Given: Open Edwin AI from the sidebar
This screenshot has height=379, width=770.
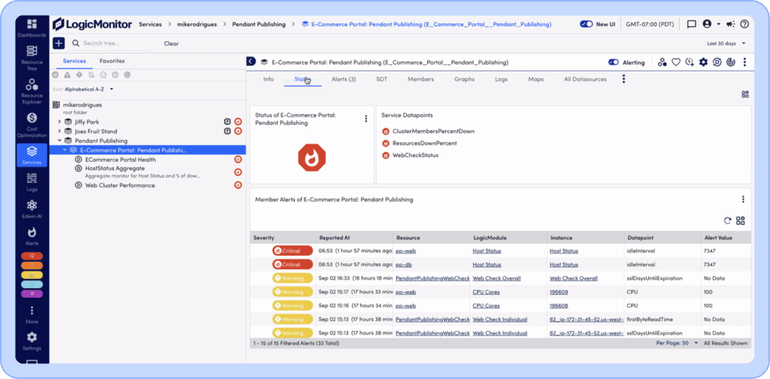Looking at the screenshot, I should coord(32,210).
